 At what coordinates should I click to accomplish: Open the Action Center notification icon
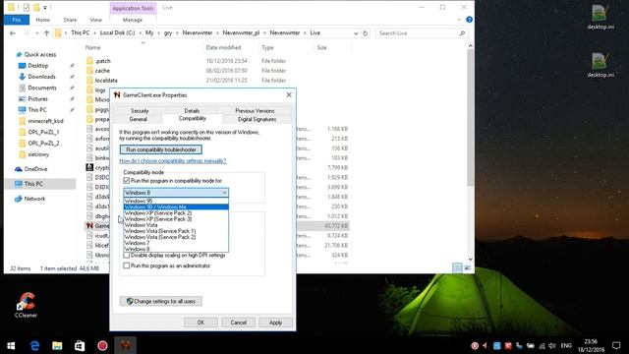(616, 345)
